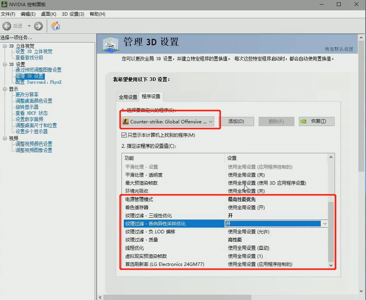Select the 虚拟现实预渲染帧数 row

coord(225,256)
